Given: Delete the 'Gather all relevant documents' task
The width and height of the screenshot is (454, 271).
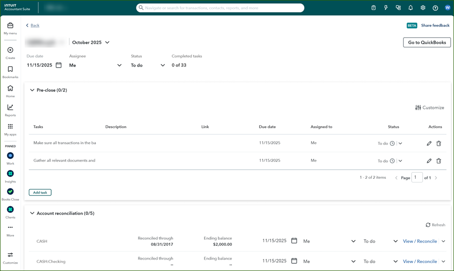Looking at the screenshot, I should coord(439,161).
